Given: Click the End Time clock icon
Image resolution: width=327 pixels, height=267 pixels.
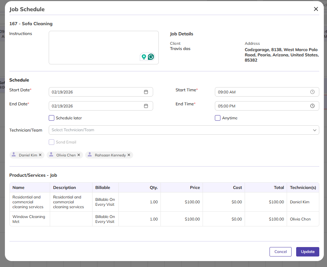Looking at the screenshot, I should tap(312, 106).
